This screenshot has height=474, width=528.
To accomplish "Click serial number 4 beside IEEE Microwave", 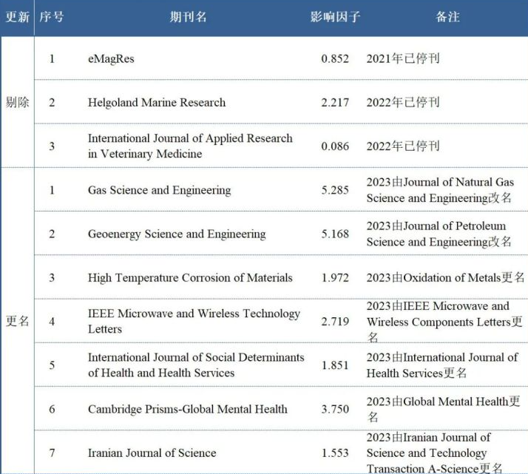I will pos(52,322).
